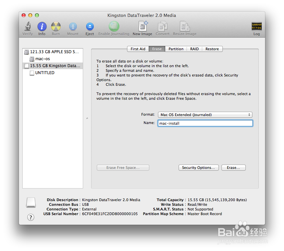Image resolution: width=284 pixels, height=251 pixels.
Task: Click the Kingston disk icon in sidebar
Action: [27, 66]
